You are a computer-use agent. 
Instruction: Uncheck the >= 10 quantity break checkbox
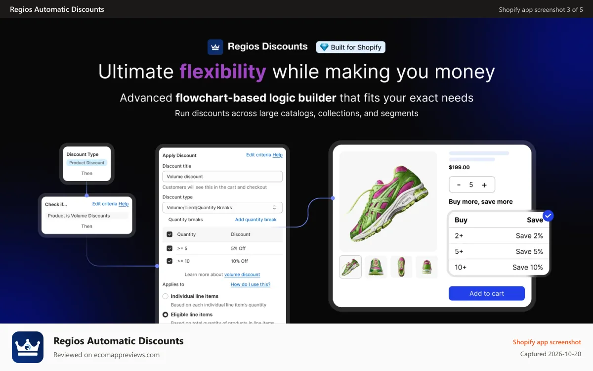point(169,261)
